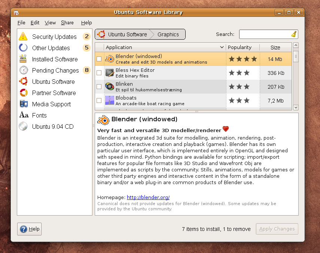The height and width of the screenshot is (253, 320).
Task: Click the scroll up arrow of application list
Action: point(296,45)
